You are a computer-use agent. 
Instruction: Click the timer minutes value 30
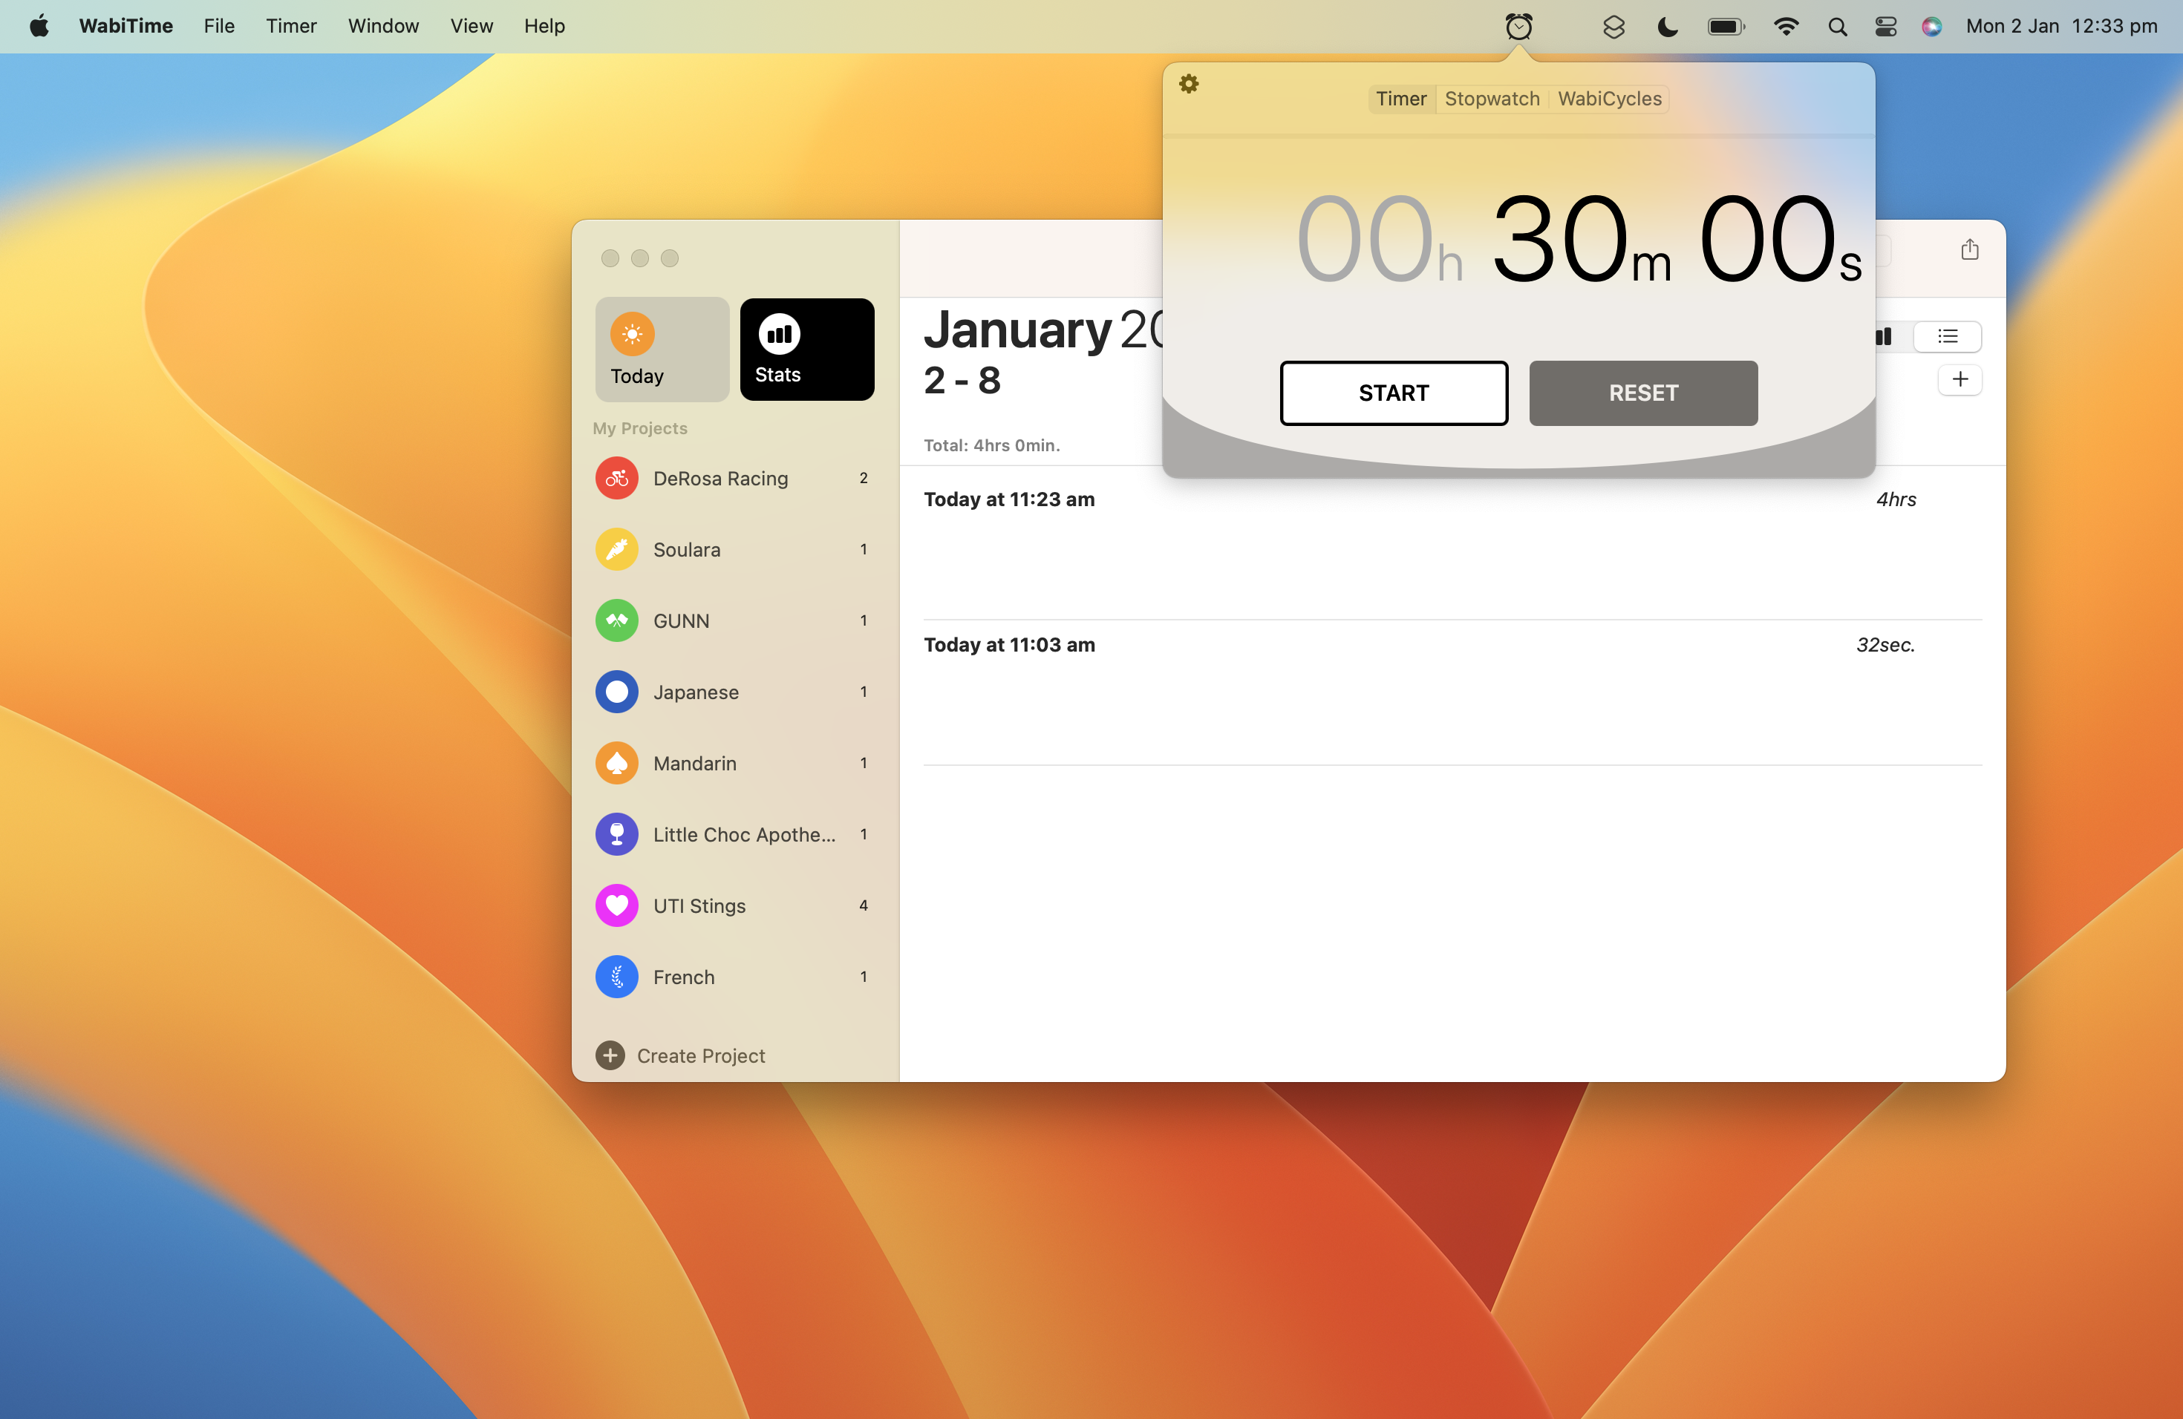pyautogui.click(x=1561, y=239)
